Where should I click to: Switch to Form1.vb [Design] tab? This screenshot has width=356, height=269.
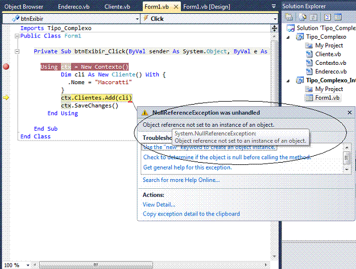pos(206,6)
